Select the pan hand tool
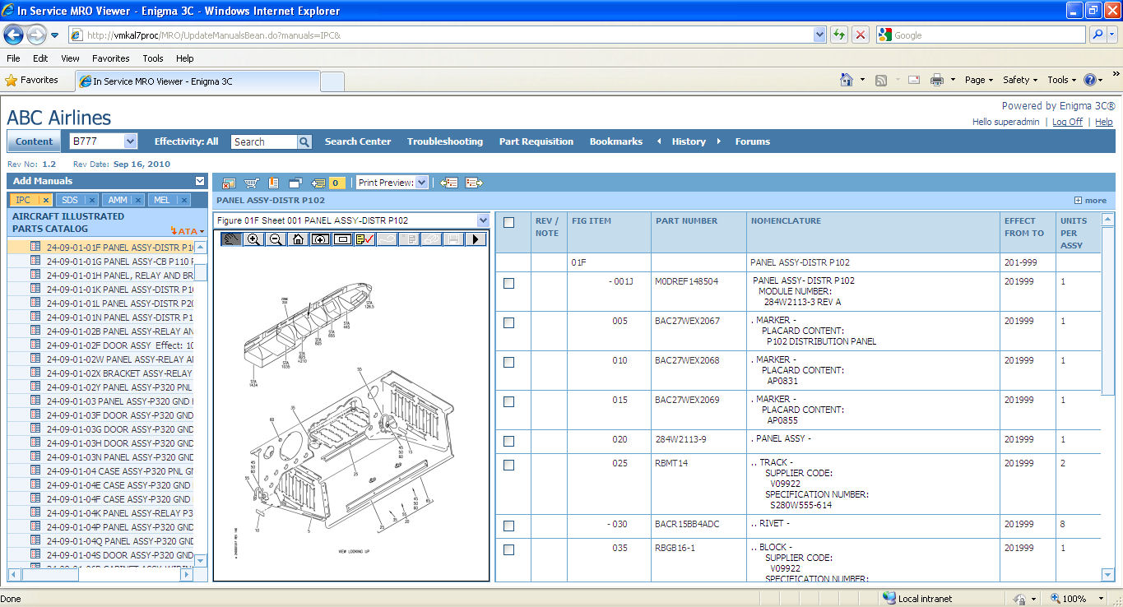Image resolution: width=1123 pixels, height=607 pixels. pyautogui.click(x=231, y=239)
